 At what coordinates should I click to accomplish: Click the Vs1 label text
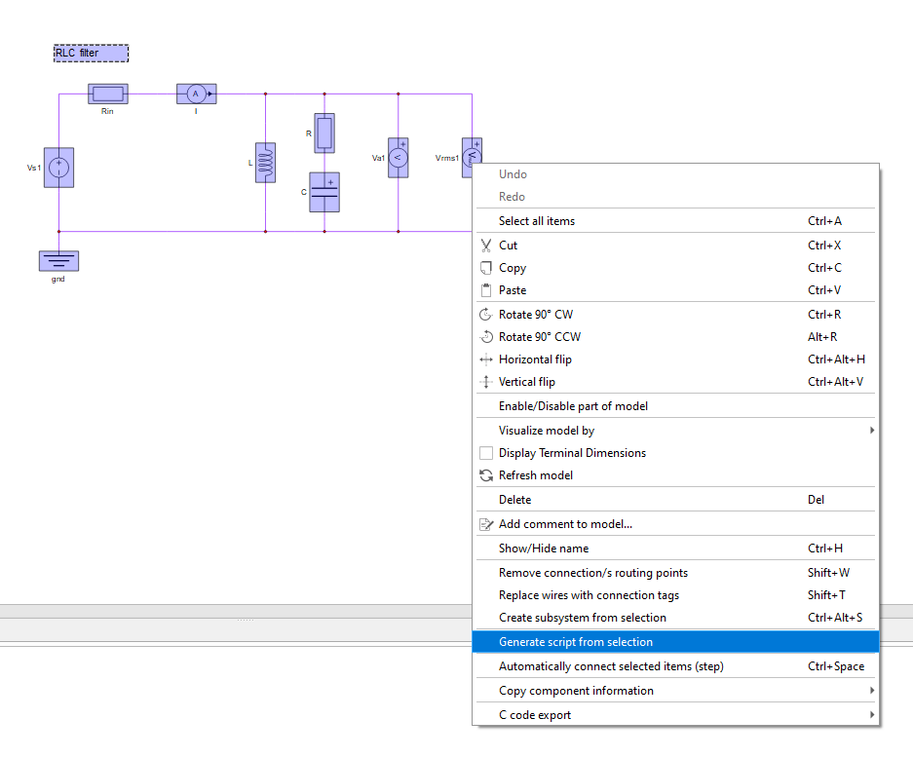pos(34,168)
